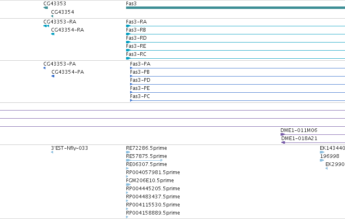
Task: Click the CG43353-PA protein arrow glyph
Action: [45, 68]
